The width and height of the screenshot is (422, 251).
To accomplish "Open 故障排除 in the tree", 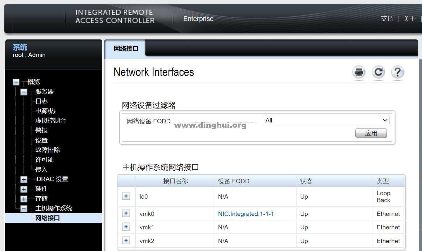I will click(47, 150).
